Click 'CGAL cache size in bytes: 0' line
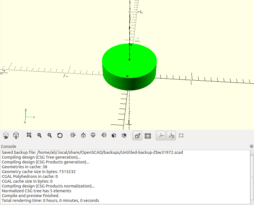The width and height of the screenshot is (254, 205). (27, 181)
